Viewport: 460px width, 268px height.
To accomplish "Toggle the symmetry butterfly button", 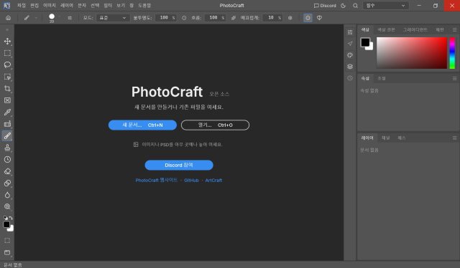I will [x=319, y=18].
